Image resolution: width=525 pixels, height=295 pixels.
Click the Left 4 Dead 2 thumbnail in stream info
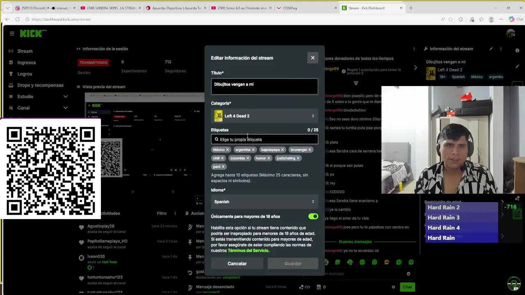(431, 73)
